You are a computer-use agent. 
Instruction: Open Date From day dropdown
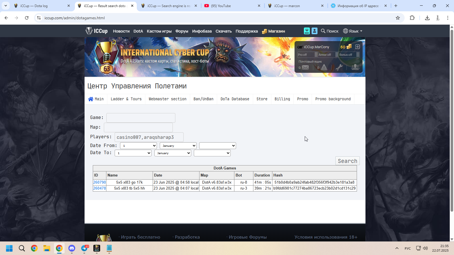tap(138, 146)
